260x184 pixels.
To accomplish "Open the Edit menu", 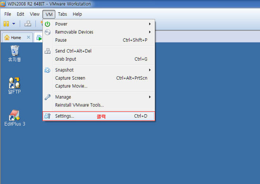I will (x=21, y=14).
